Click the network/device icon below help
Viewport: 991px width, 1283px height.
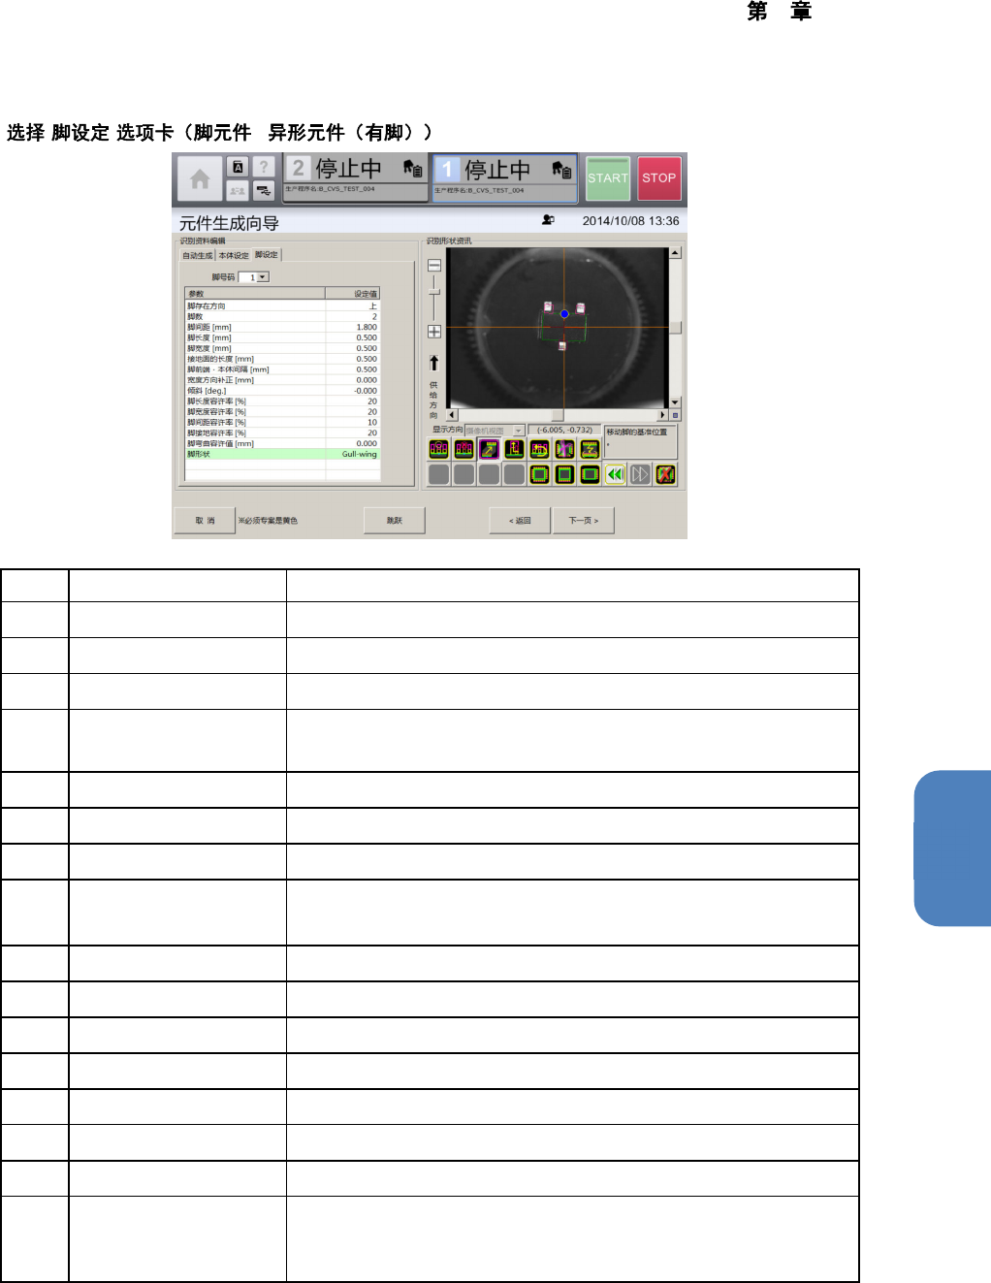(x=263, y=191)
